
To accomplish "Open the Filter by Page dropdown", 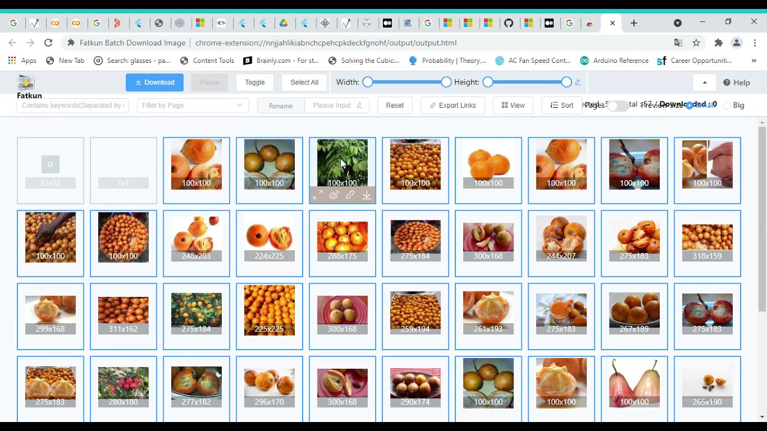I will pyautogui.click(x=192, y=105).
